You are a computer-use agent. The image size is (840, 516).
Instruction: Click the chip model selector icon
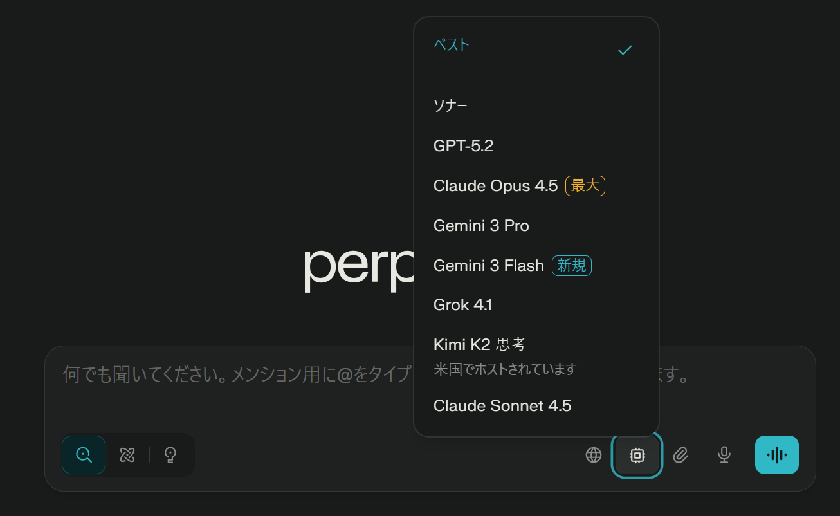[637, 456]
